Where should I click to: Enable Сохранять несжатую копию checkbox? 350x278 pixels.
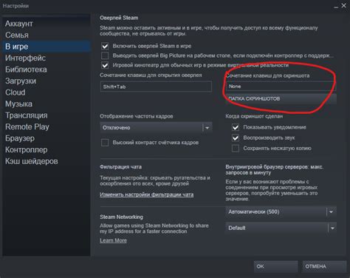pos(236,149)
